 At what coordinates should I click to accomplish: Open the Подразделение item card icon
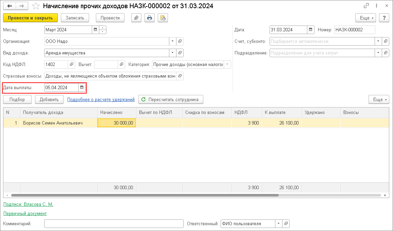pyautogui.click(x=386, y=53)
